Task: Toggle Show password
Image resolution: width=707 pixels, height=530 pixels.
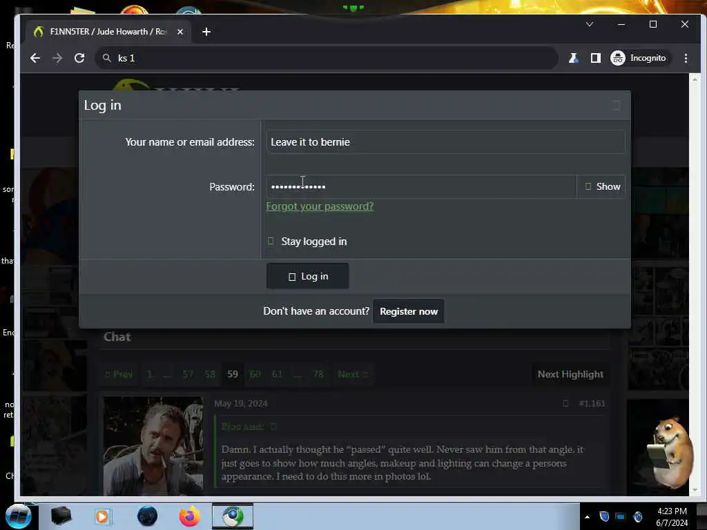Action: pos(602,186)
